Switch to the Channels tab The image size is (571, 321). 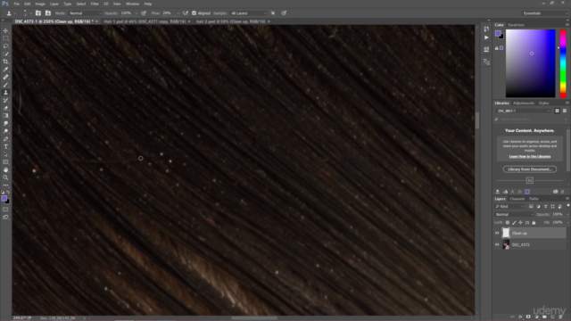click(517, 199)
